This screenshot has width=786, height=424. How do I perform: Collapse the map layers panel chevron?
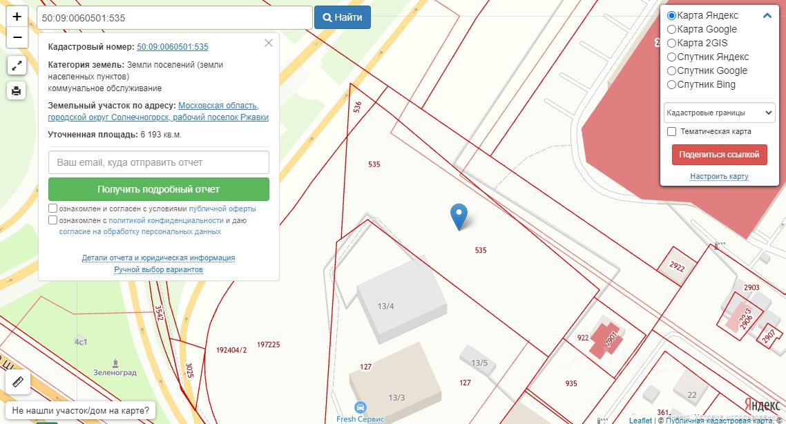click(x=767, y=16)
